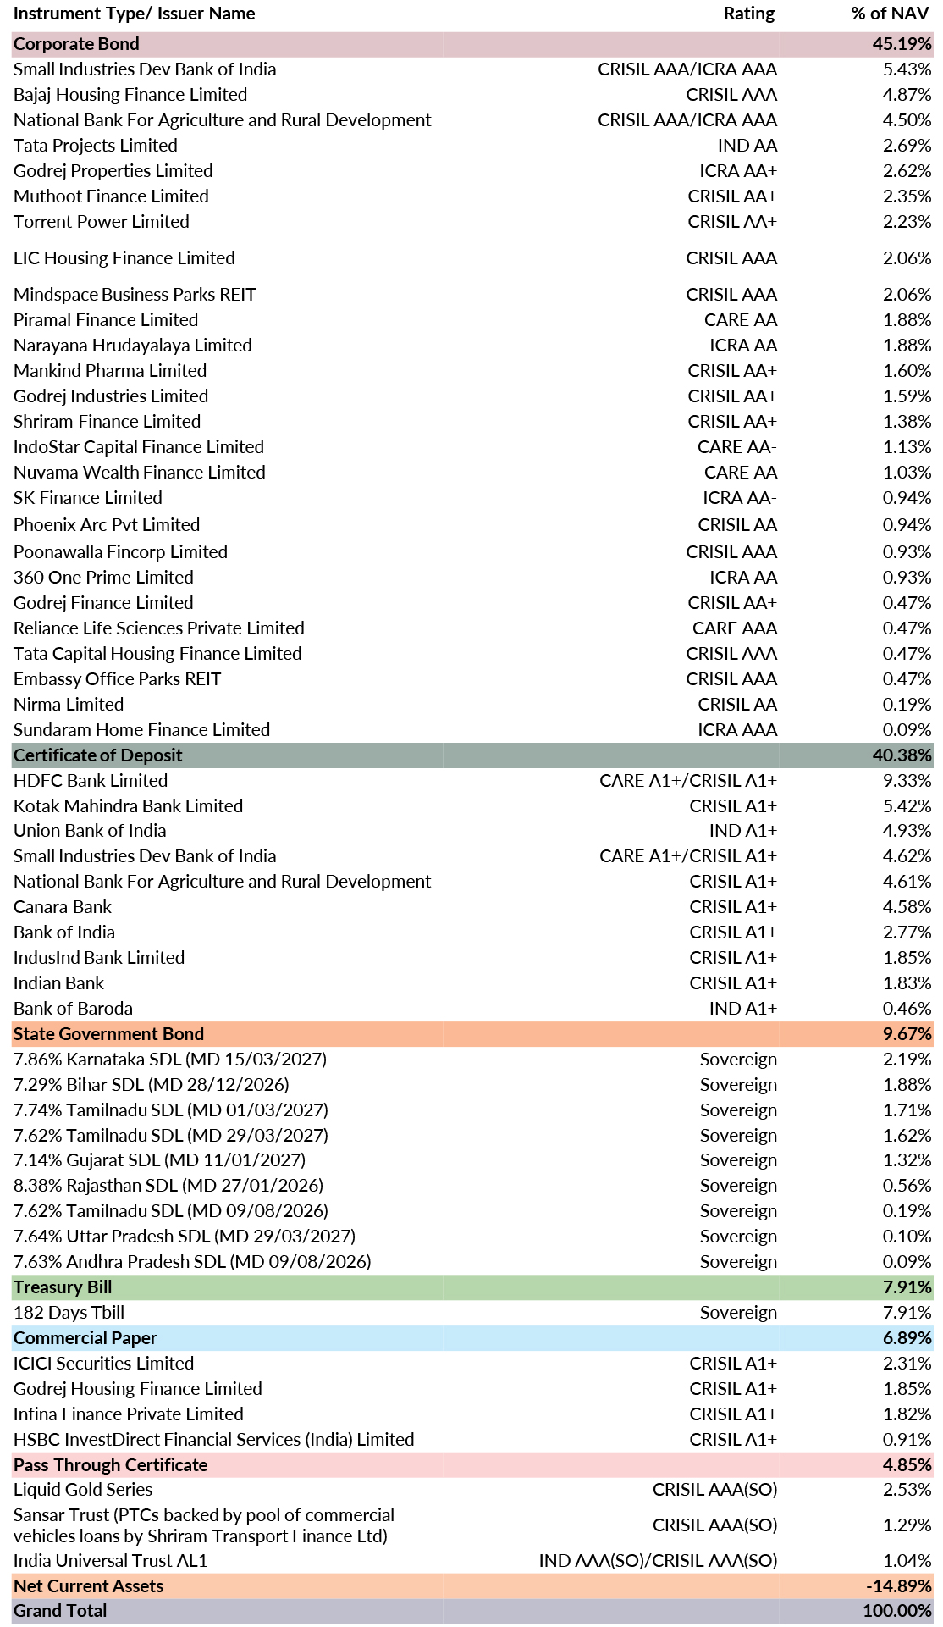
Task: Click the Corporate Bond section header
Action: [x=76, y=44]
